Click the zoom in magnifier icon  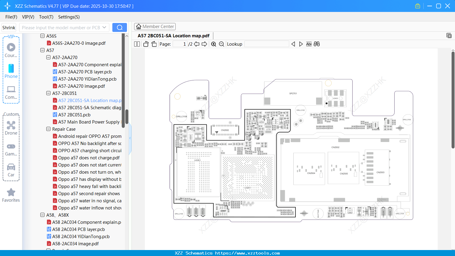214,44
